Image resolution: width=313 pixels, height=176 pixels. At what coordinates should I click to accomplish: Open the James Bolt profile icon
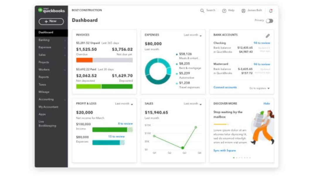[243, 11]
